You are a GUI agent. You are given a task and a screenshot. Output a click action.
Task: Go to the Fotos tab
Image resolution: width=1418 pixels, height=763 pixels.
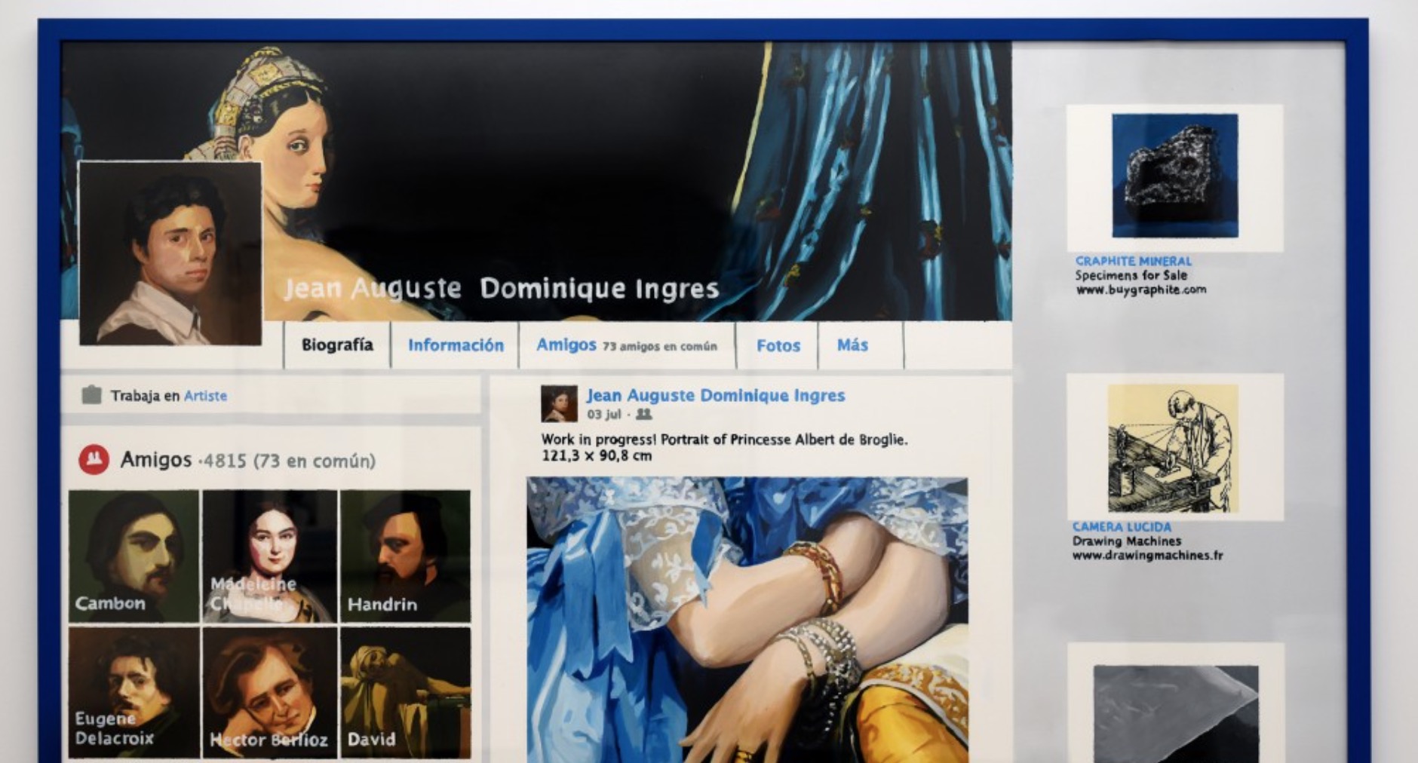pos(778,345)
